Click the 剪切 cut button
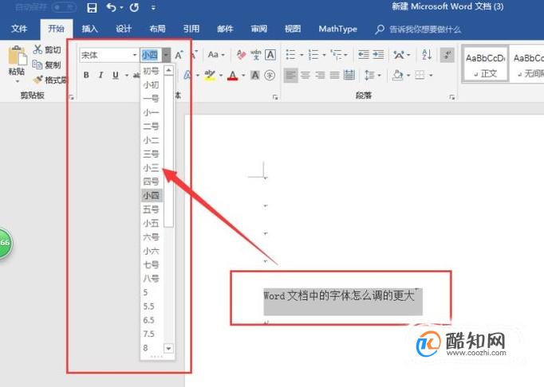544x387 pixels. tap(47, 49)
